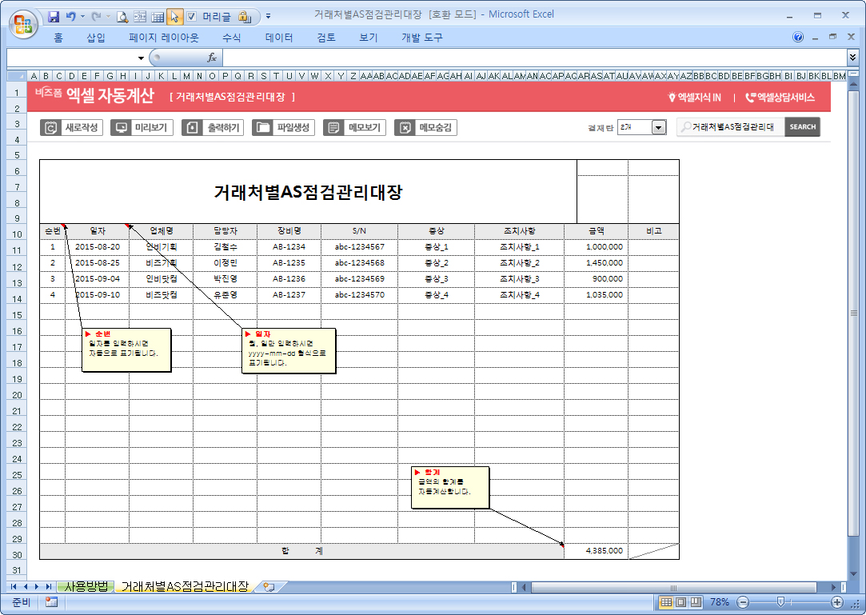Toggle the 머리글 (headings) checkbox
The height and width of the screenshot is (615, 866).
(x=191, y=17)
